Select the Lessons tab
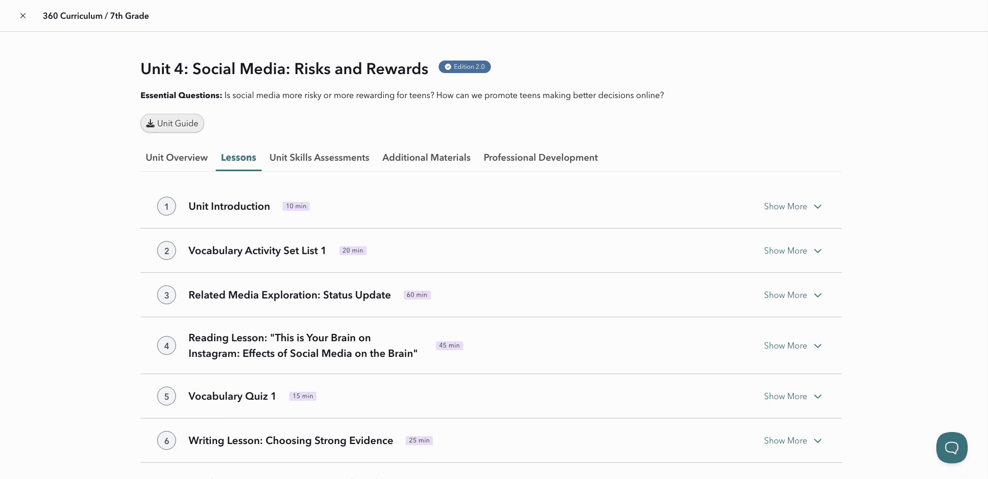Image resolution: width=988 pixels, height=479 pixels. coord(239,158)
